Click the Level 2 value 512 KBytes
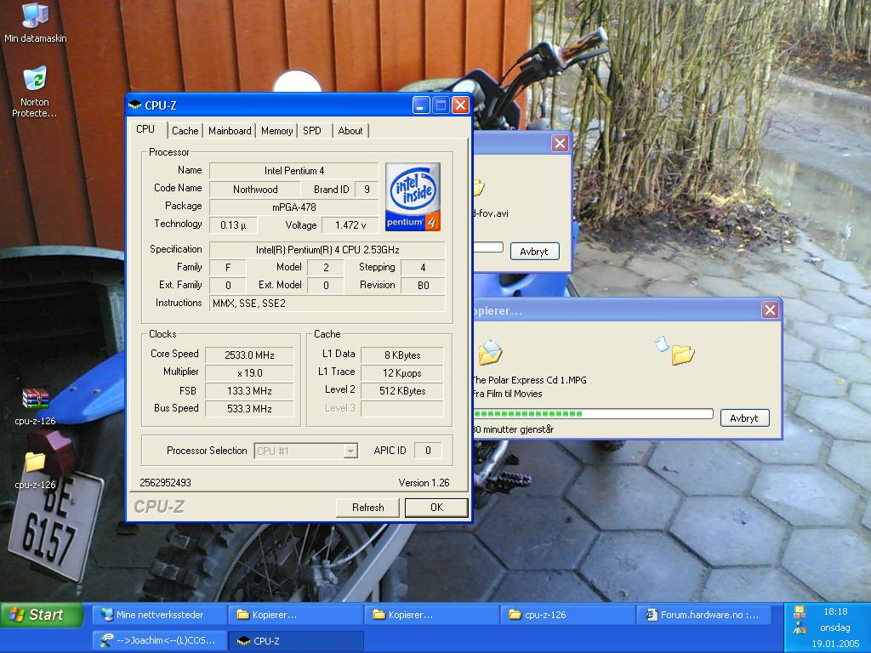Screen dimensions: 871x653 pos(402,390)
